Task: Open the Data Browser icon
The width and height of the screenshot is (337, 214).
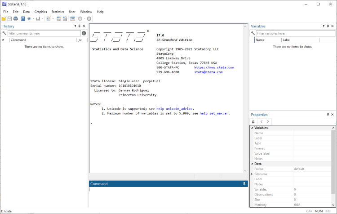Action: pos(65,19)
